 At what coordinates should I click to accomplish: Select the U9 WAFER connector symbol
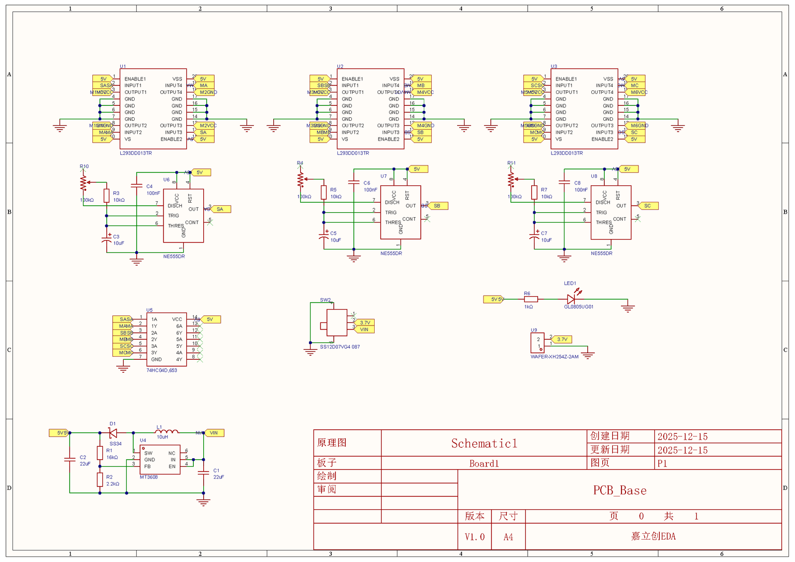click(538, 343)
